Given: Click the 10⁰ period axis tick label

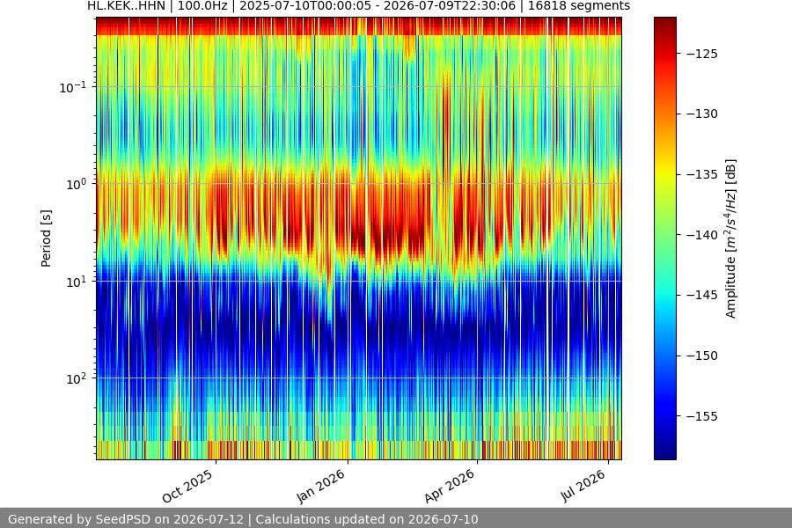Looking at the screenshot, I should 76,185.
